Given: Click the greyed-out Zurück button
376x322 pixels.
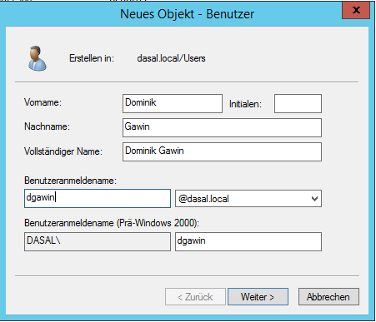Looking at the screenshot, I should pyautogui.click(x=195, y=297).
